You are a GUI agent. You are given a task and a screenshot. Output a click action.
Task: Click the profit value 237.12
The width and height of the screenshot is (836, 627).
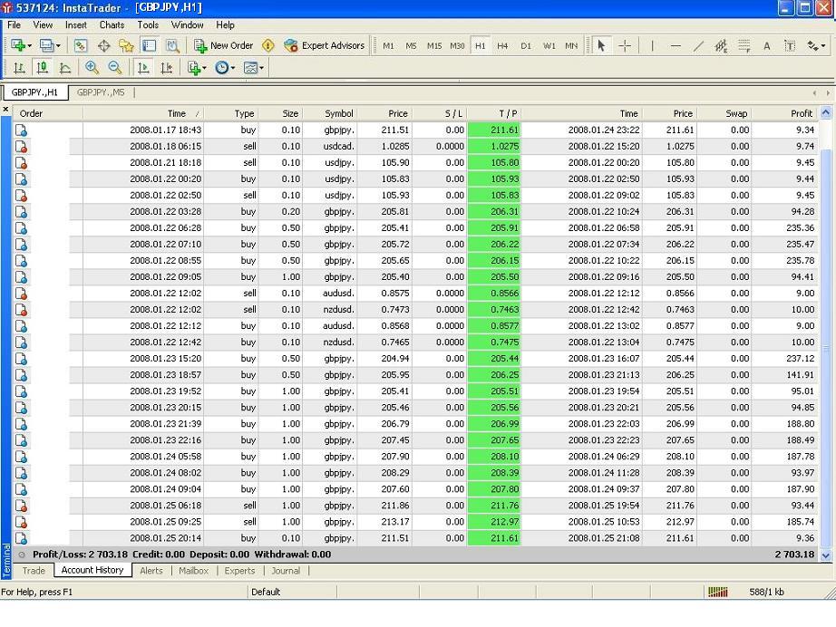pyautogui.click(x=800, y=359)
